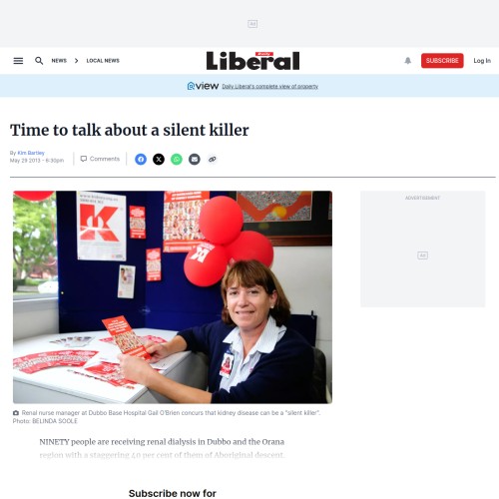Click the Subscribe button
This screenshot has height=499, width=499.
pyautogui.click(x=442, y=61)
